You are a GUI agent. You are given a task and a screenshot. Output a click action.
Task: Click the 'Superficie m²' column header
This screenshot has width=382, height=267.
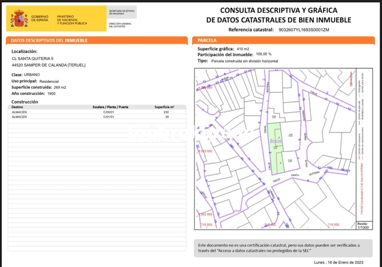click(x=165, y=107)
